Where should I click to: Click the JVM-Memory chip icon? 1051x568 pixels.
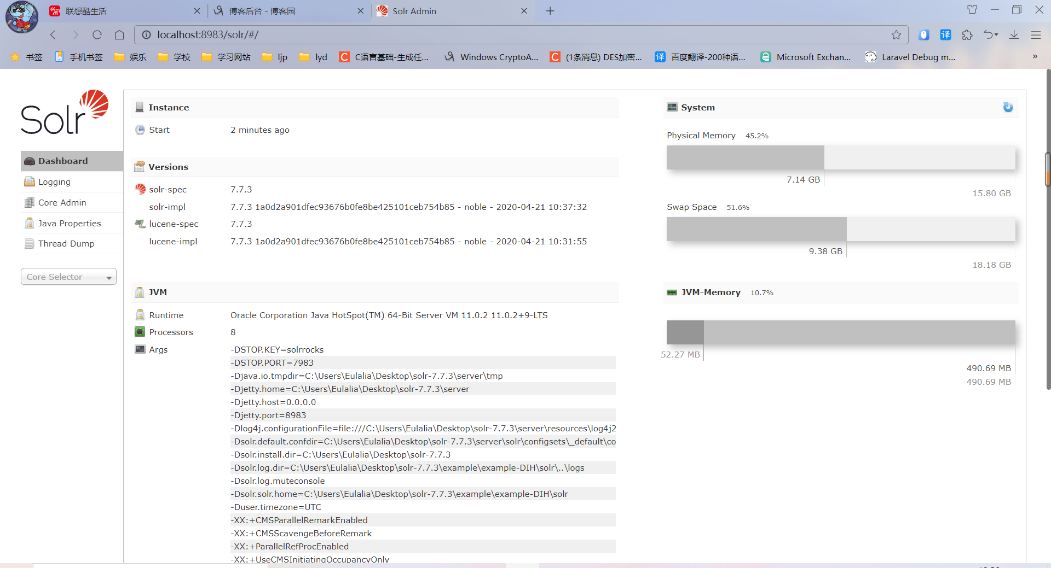click(x=672, y=292)
